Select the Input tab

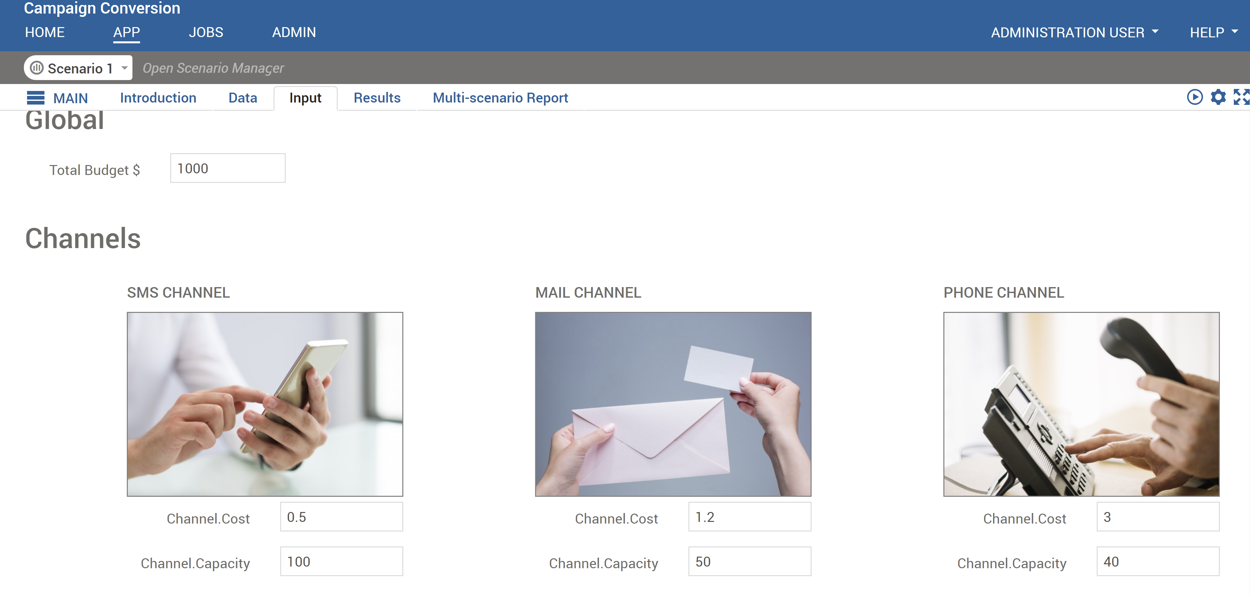(305, 98)
